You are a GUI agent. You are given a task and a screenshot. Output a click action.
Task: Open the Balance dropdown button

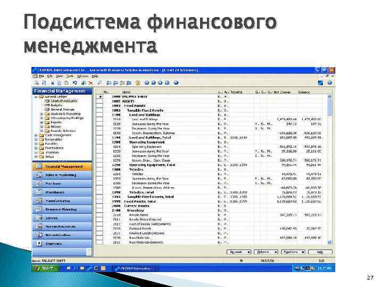point(266,252)
